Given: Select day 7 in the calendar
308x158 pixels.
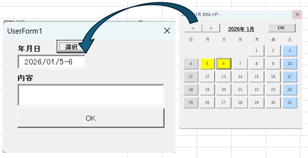Looking at the screenshot, I should tap(240, 64).
